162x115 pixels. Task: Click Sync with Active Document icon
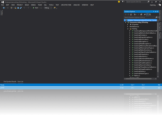click(139, 15)
